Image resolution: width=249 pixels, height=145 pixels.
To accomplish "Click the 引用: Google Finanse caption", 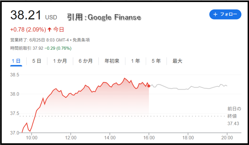I will coord(104,17).
